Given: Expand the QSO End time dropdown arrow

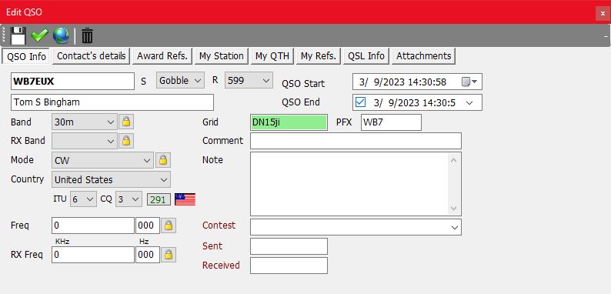Looking at the screenshot, I should [469, 102].
